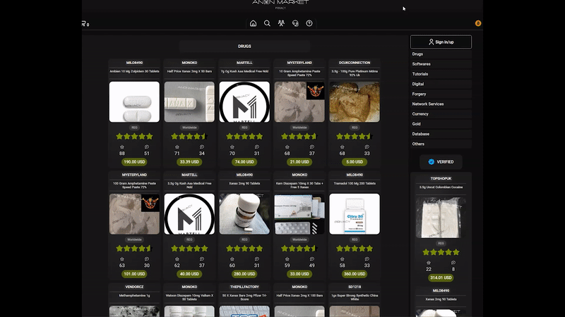Click the 314.01 USD price button in sidebar
Screen dimensions: 565x317
441,278
